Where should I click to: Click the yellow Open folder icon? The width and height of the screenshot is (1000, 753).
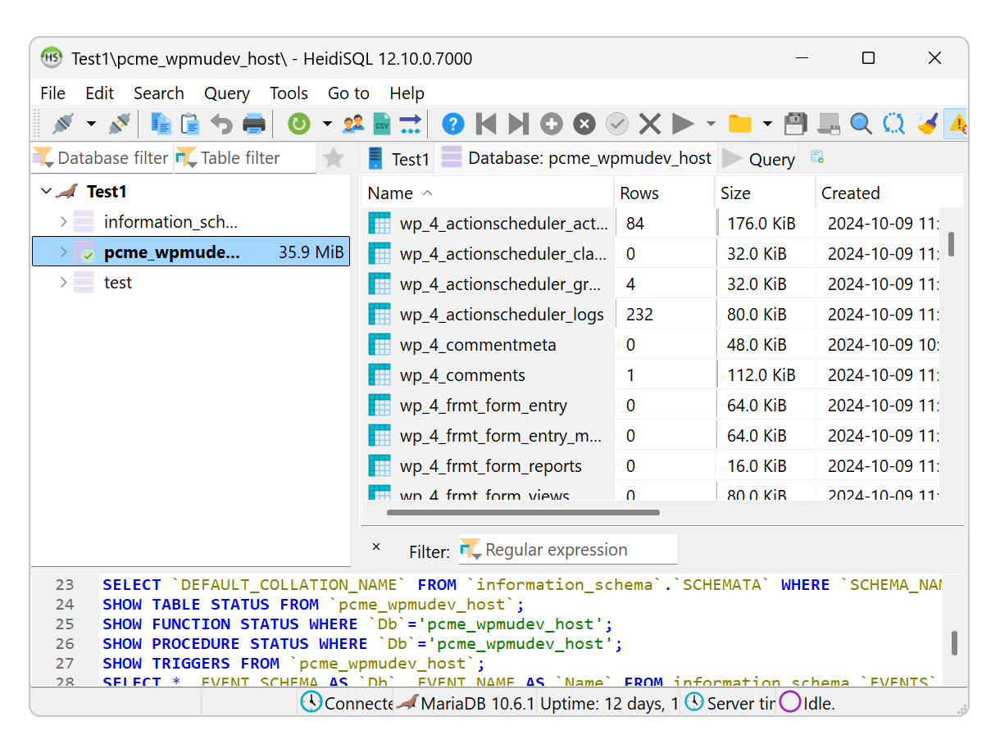coord(740,125)
